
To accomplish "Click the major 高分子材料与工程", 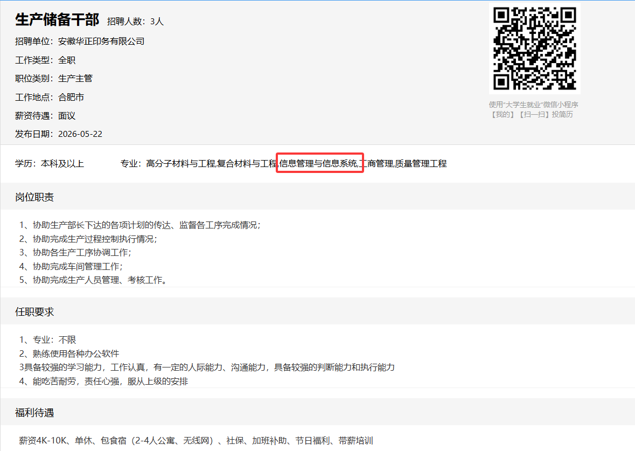I will point(180,164).
